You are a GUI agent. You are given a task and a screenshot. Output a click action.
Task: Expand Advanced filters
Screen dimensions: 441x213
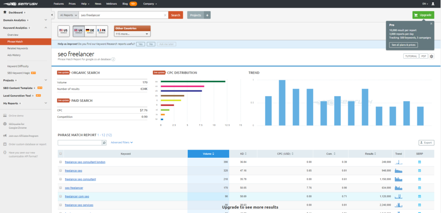coord(121,143)
